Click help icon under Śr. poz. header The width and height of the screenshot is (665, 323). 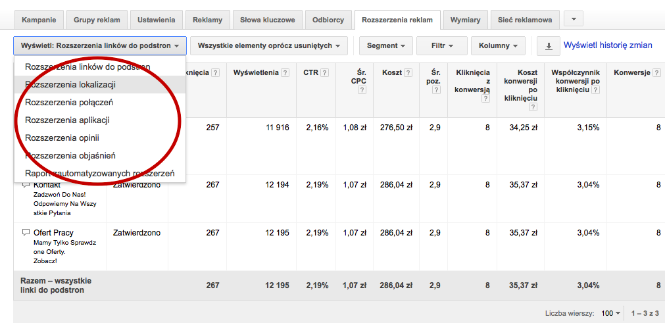point(435,90)
